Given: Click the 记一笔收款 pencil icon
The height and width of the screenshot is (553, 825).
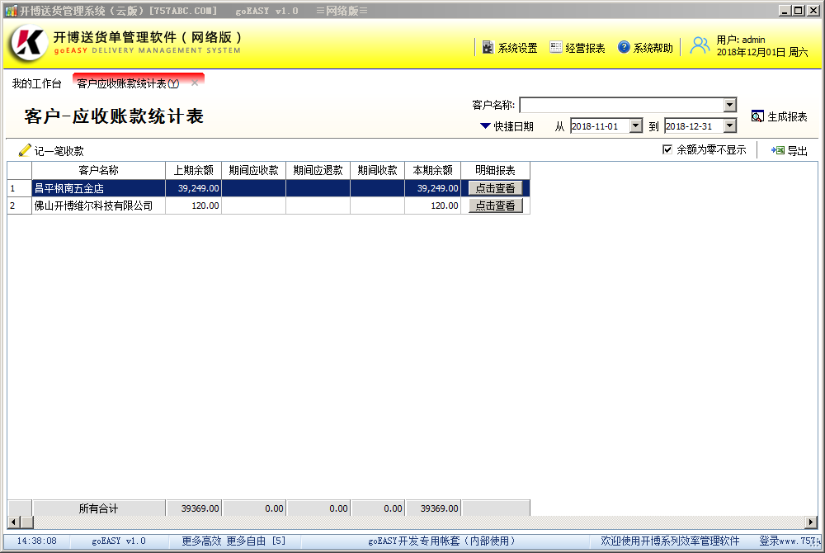Looking at the screenshot, I should 25,151.
